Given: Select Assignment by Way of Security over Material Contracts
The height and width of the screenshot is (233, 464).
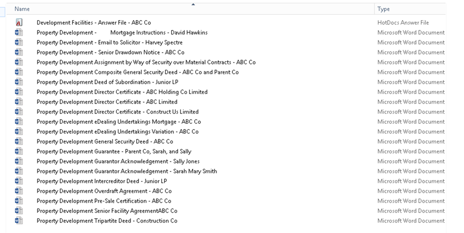Looking at the screenshot, I should pos(146,62).
